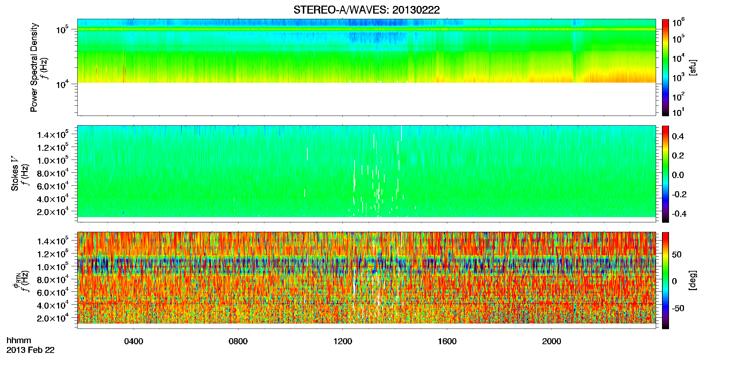The width and height of the screenshot is (733, 377).
Task: Click the 0400 time tick label
Action: pyautogui.click(x=134, y=341)
